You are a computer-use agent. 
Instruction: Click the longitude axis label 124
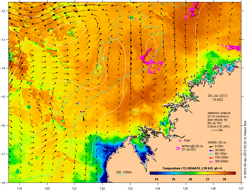click(158, 188)
